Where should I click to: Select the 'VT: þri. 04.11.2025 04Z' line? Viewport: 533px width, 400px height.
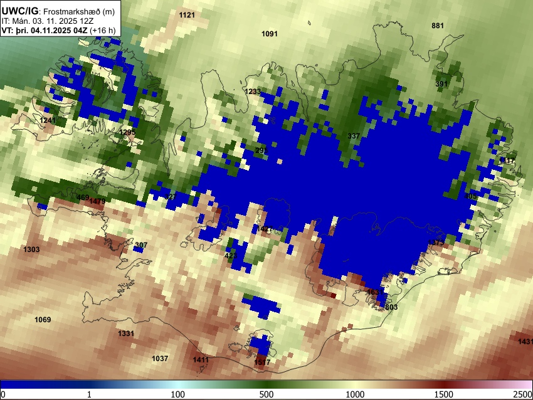point(45,30)
